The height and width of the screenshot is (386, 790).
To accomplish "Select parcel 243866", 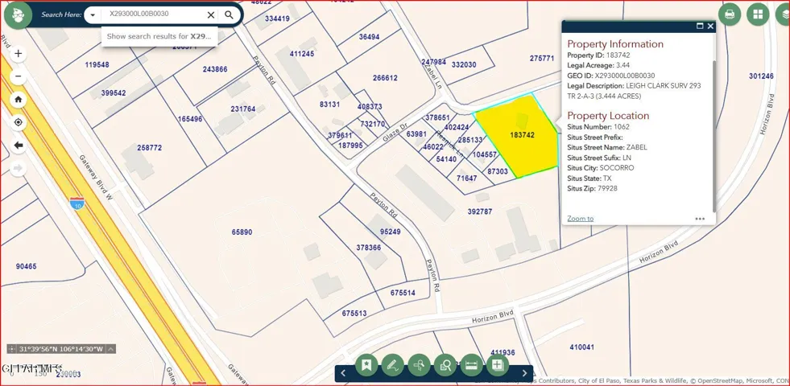I will (215, 69).
